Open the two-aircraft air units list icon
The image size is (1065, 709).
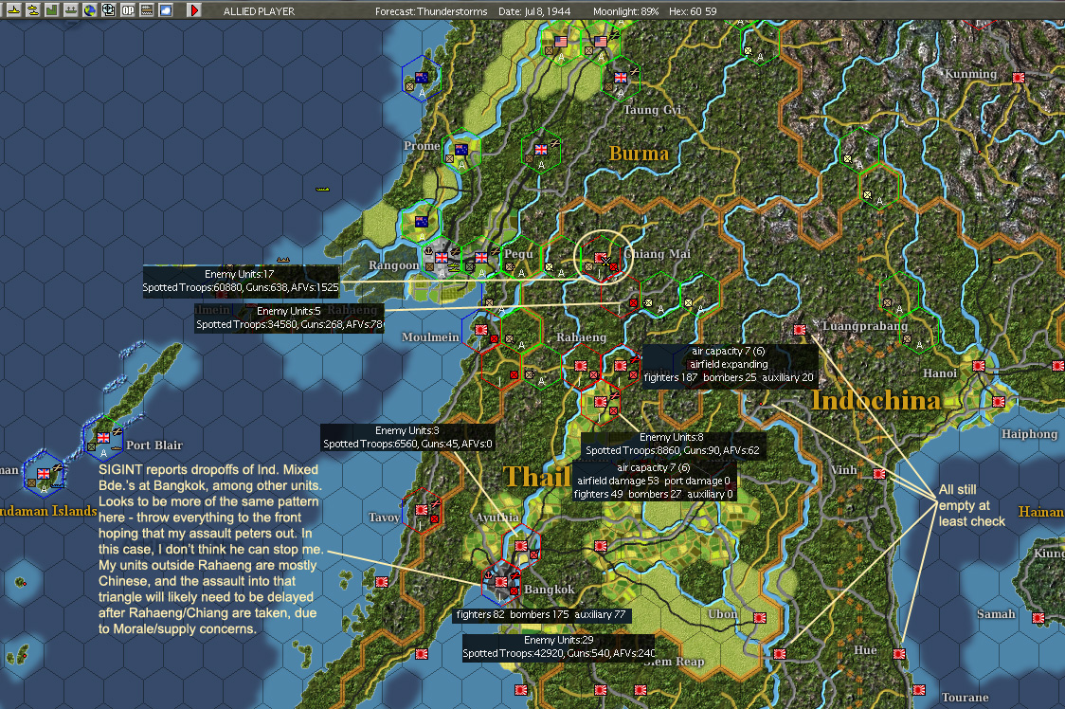[x=32, y=10]
